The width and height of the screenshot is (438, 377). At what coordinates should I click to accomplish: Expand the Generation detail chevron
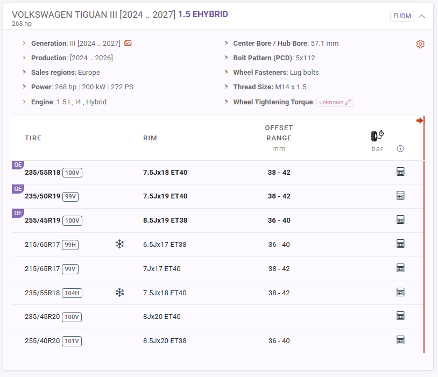click(x=24, y=43)
